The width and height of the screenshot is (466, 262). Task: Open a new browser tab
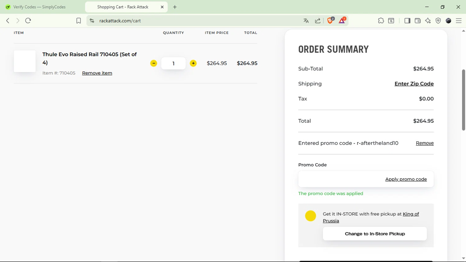point(175,7)
